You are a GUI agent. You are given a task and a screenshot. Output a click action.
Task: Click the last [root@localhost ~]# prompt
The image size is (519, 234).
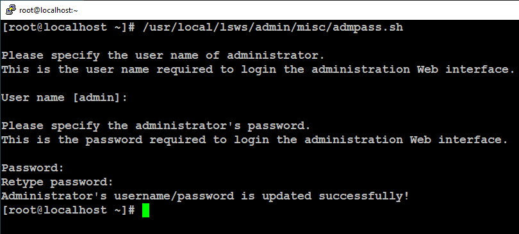coord(69,210)
